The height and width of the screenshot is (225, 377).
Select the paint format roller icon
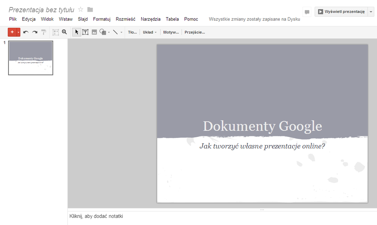[x=44, y=32]
